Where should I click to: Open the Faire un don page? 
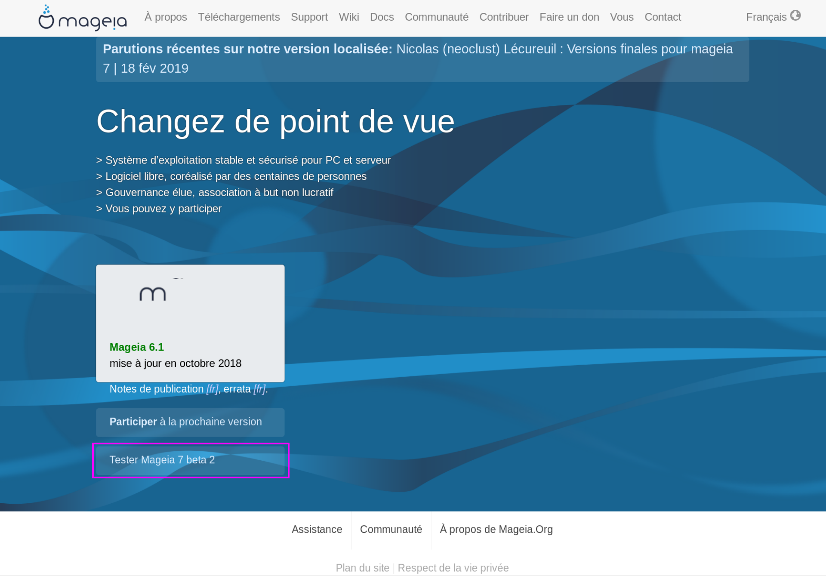(569, 17)
